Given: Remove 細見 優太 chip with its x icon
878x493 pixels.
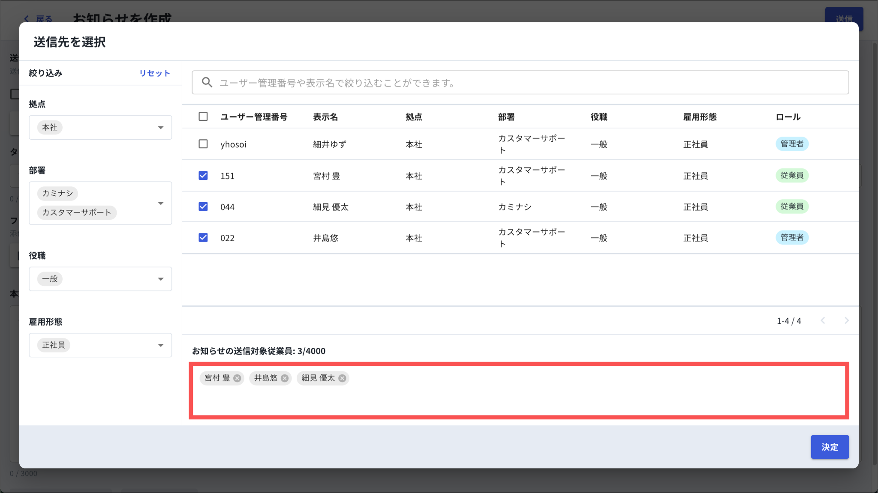Looking at the screenshot, I should (342, 378).
